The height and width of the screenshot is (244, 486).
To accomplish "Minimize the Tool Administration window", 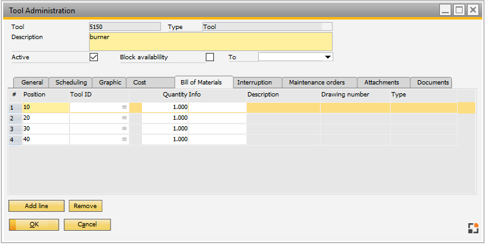I will [x=446, y=10].
